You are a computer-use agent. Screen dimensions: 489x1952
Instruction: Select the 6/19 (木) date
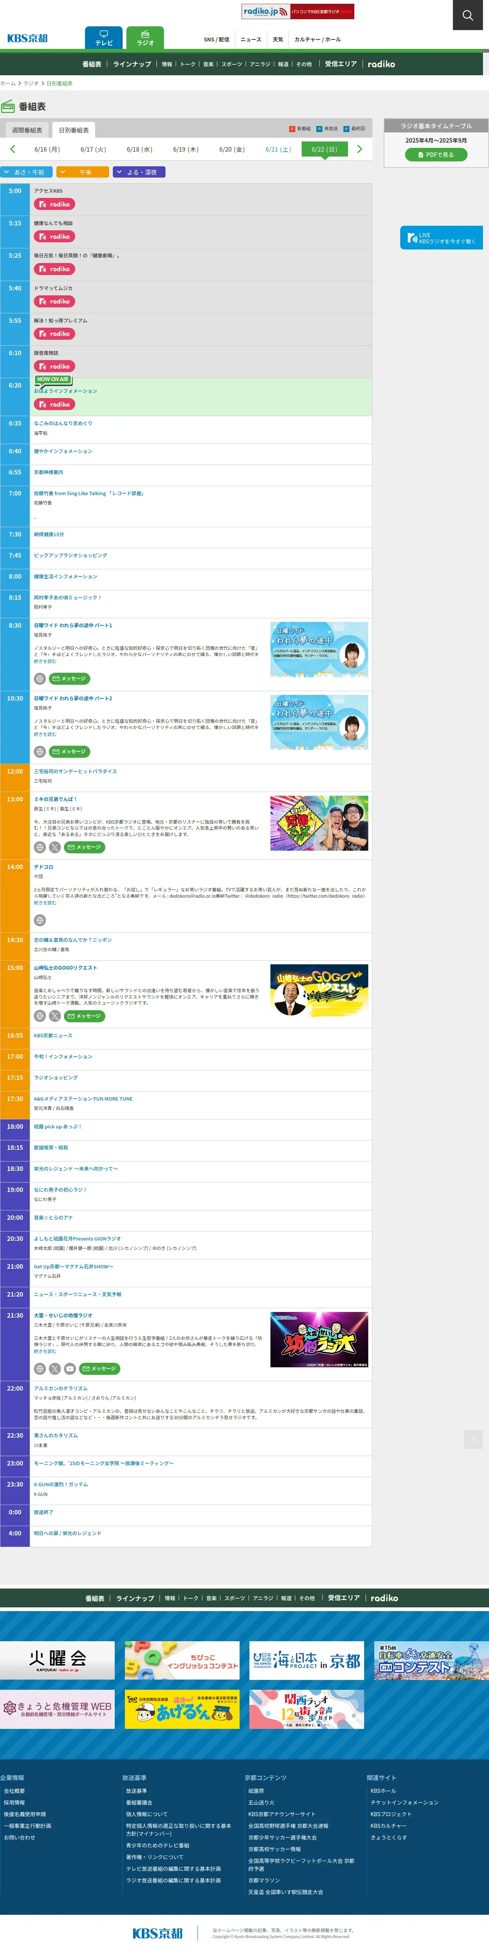point(186,149)
